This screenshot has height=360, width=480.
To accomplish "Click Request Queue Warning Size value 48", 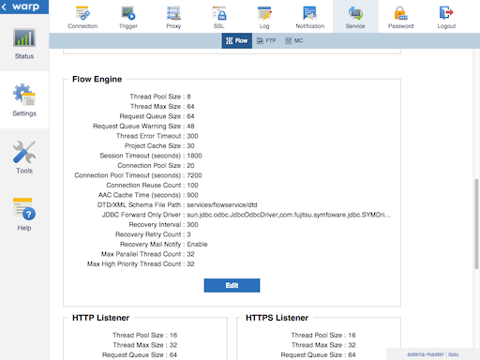I will pyautogui.click(x=190, y=127).
